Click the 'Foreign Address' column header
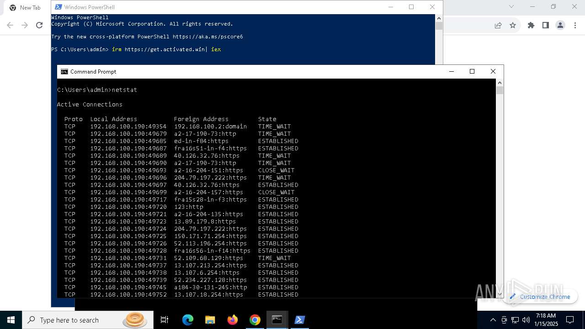The image size is (585, 329). [201, 119]
